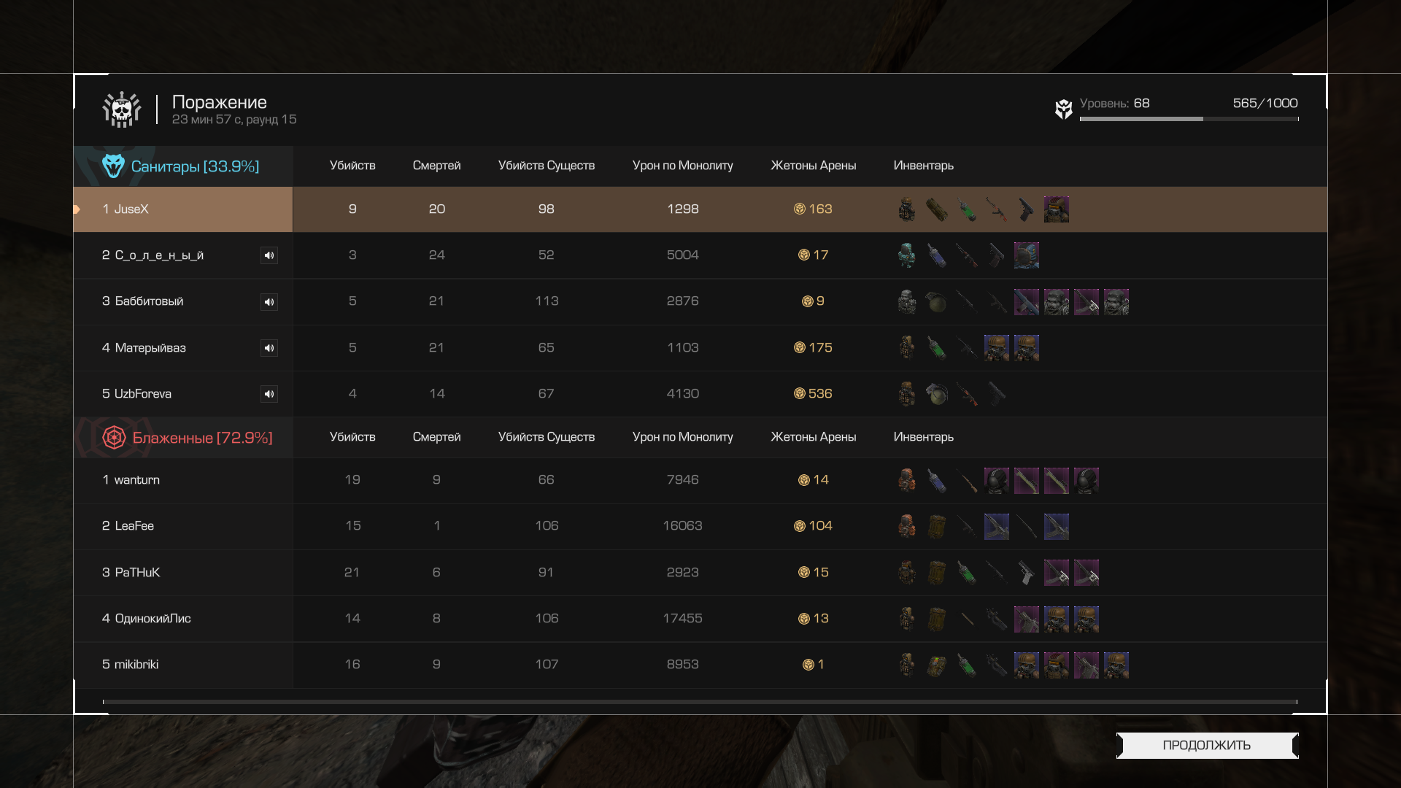Image resolution: width=1401 pixels, height=788 pixels.
Task: Click the ПРОДОЛЖИТЬ button
Action: (x=1207, y=745)
